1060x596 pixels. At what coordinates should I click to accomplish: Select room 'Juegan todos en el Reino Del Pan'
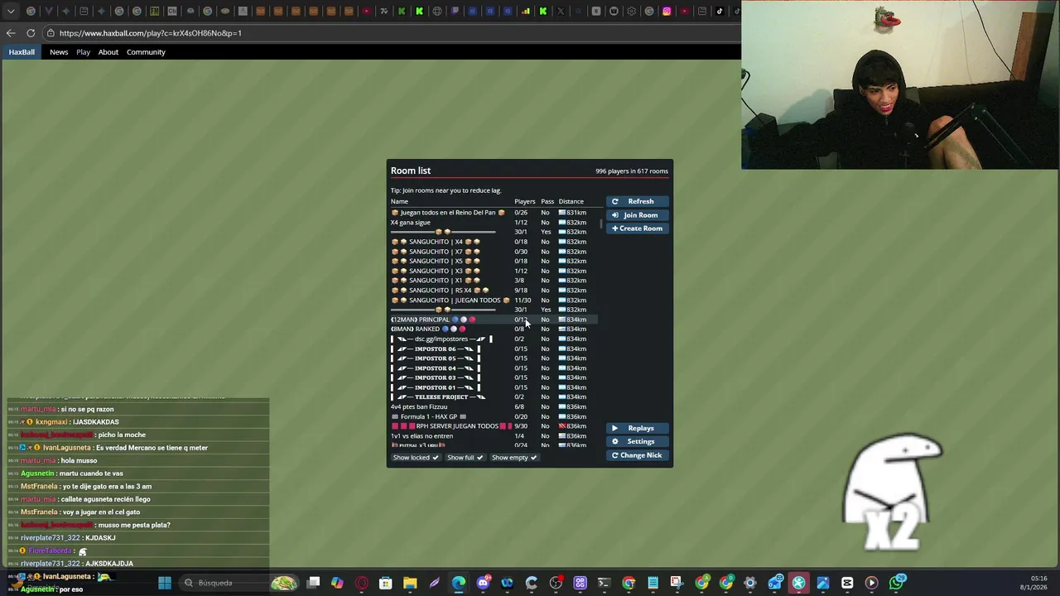tap(494, 213)
